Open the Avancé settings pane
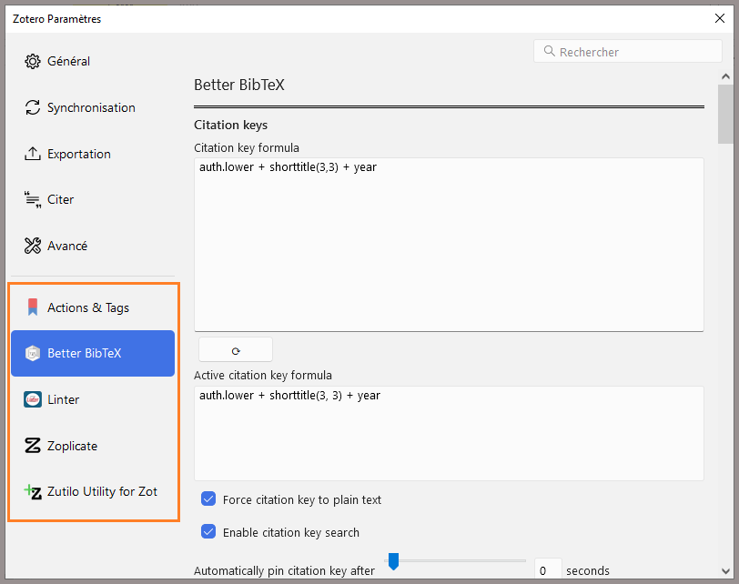The image size is (739, 584). [x=93, y=246]
